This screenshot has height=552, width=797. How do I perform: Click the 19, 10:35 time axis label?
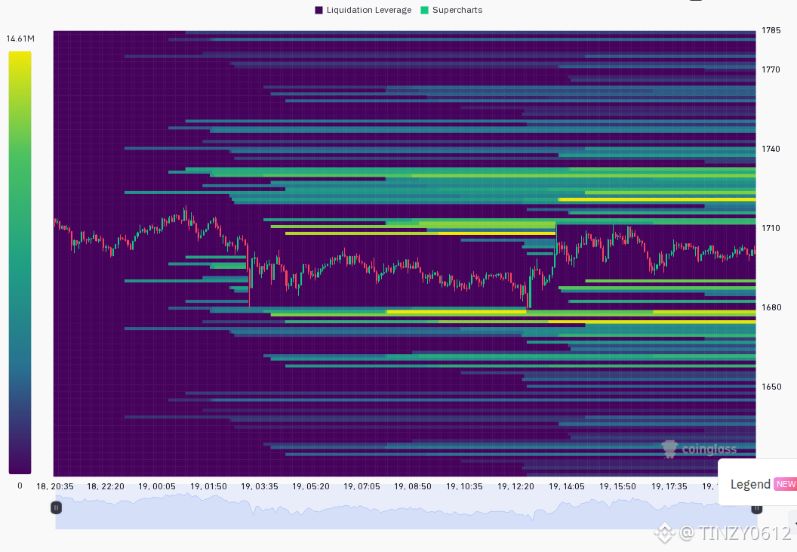pos(465,486)
